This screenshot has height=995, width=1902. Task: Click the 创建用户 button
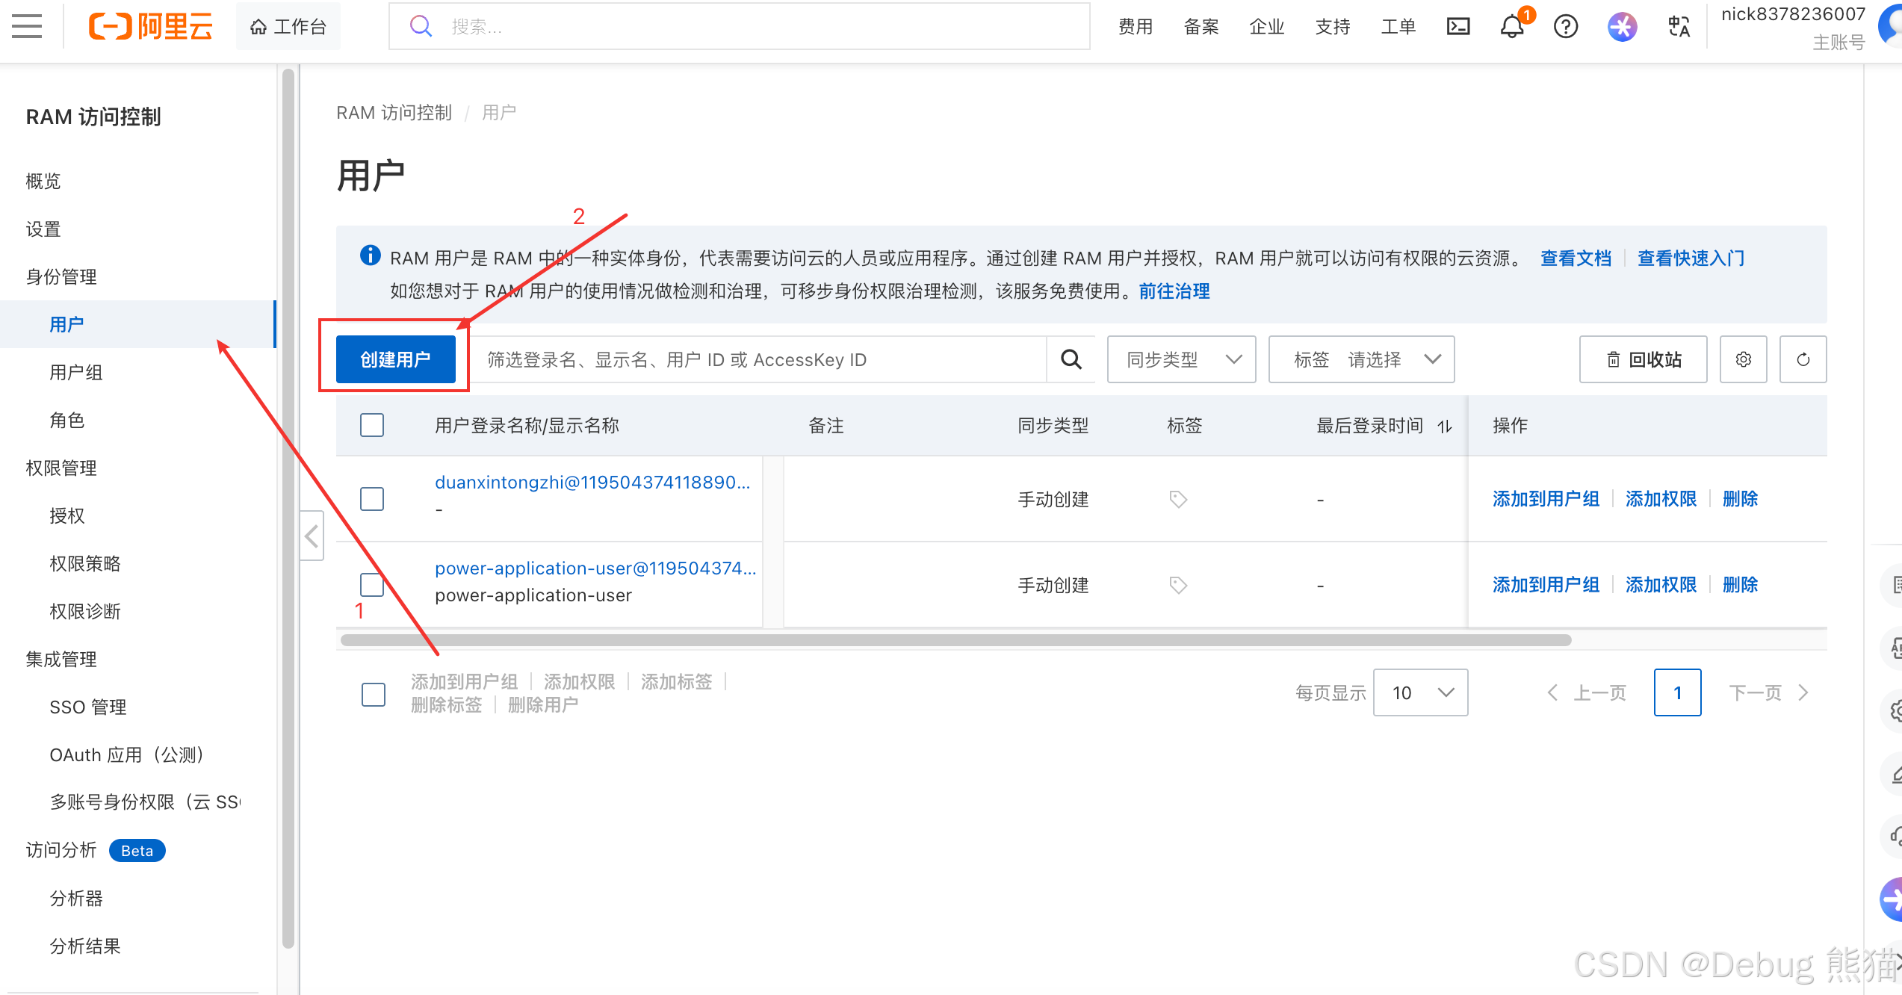(396, 359)
